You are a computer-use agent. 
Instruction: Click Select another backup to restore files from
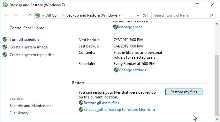(119, 110)
